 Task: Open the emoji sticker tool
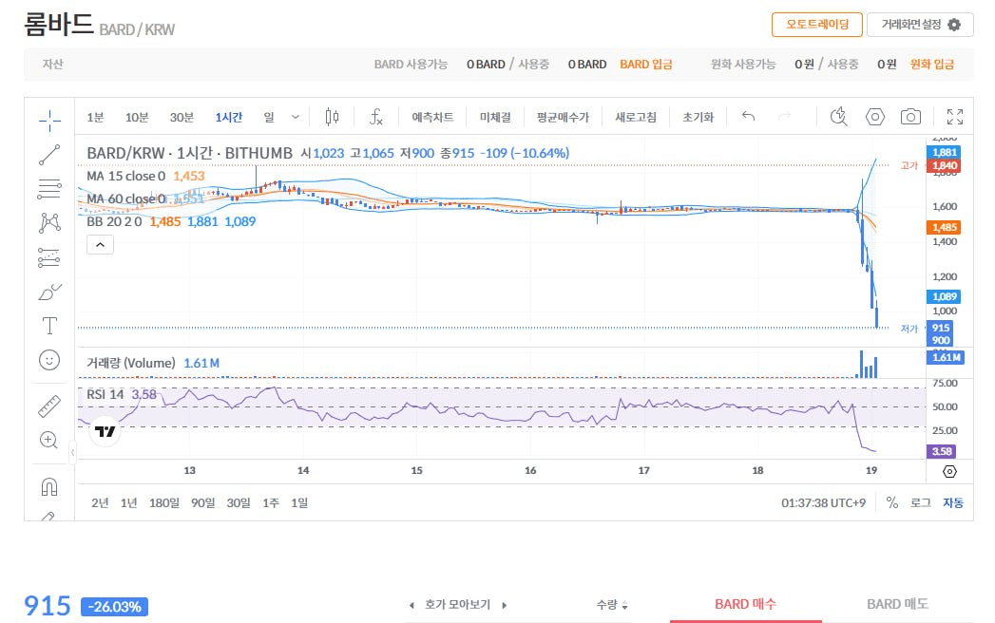click(49, 360)
